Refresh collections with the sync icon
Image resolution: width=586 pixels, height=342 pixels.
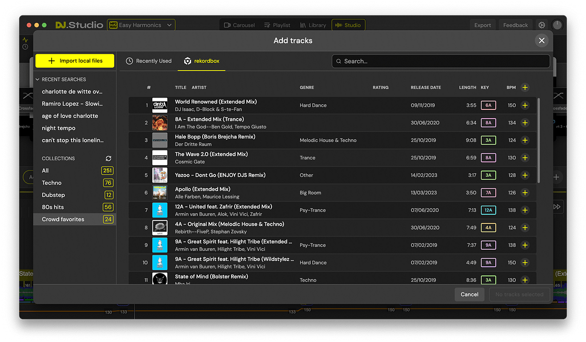108,158
